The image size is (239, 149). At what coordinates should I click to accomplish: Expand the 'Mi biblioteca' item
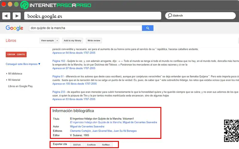click(14, 74)
